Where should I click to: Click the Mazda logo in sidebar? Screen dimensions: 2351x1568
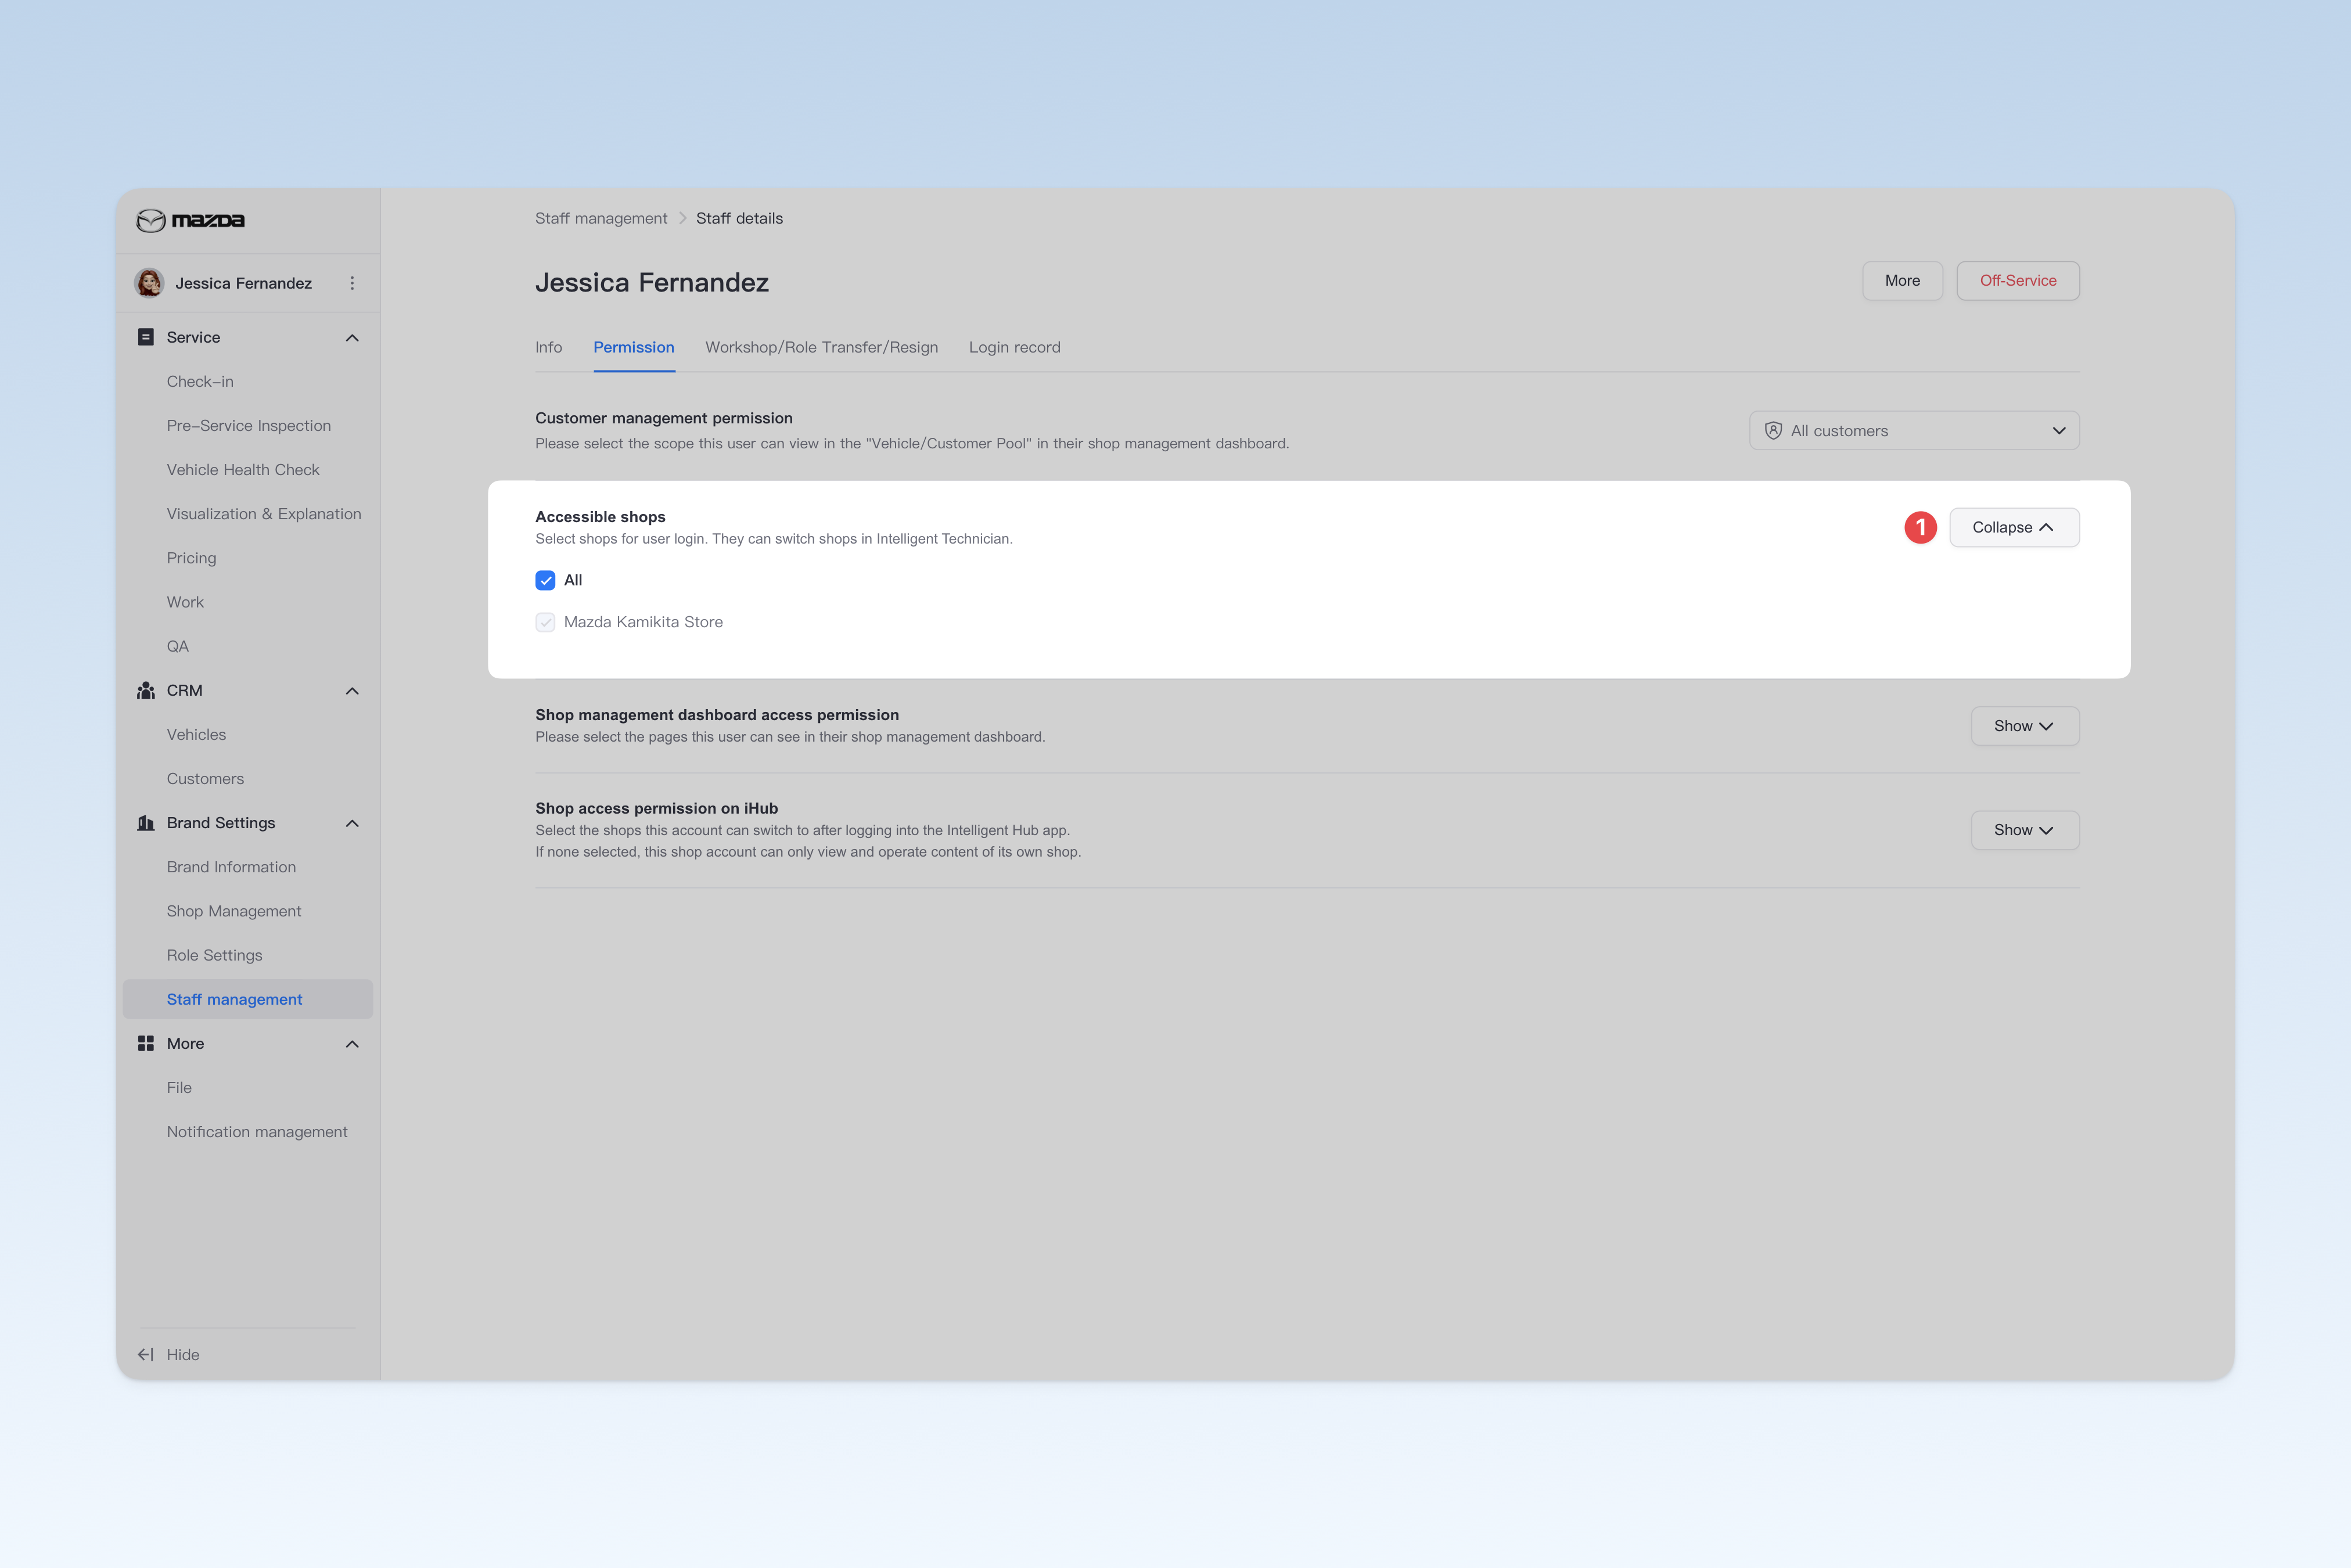click(190, 220)
